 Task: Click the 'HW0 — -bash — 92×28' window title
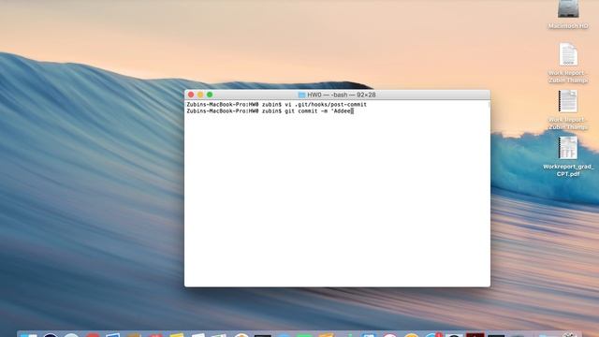tap(341, 95)
